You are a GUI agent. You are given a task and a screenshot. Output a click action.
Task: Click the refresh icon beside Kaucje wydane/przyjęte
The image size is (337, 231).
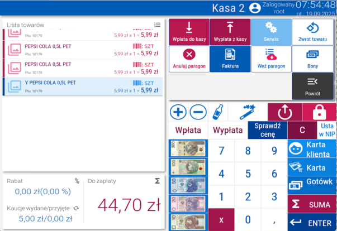[76, 208]
